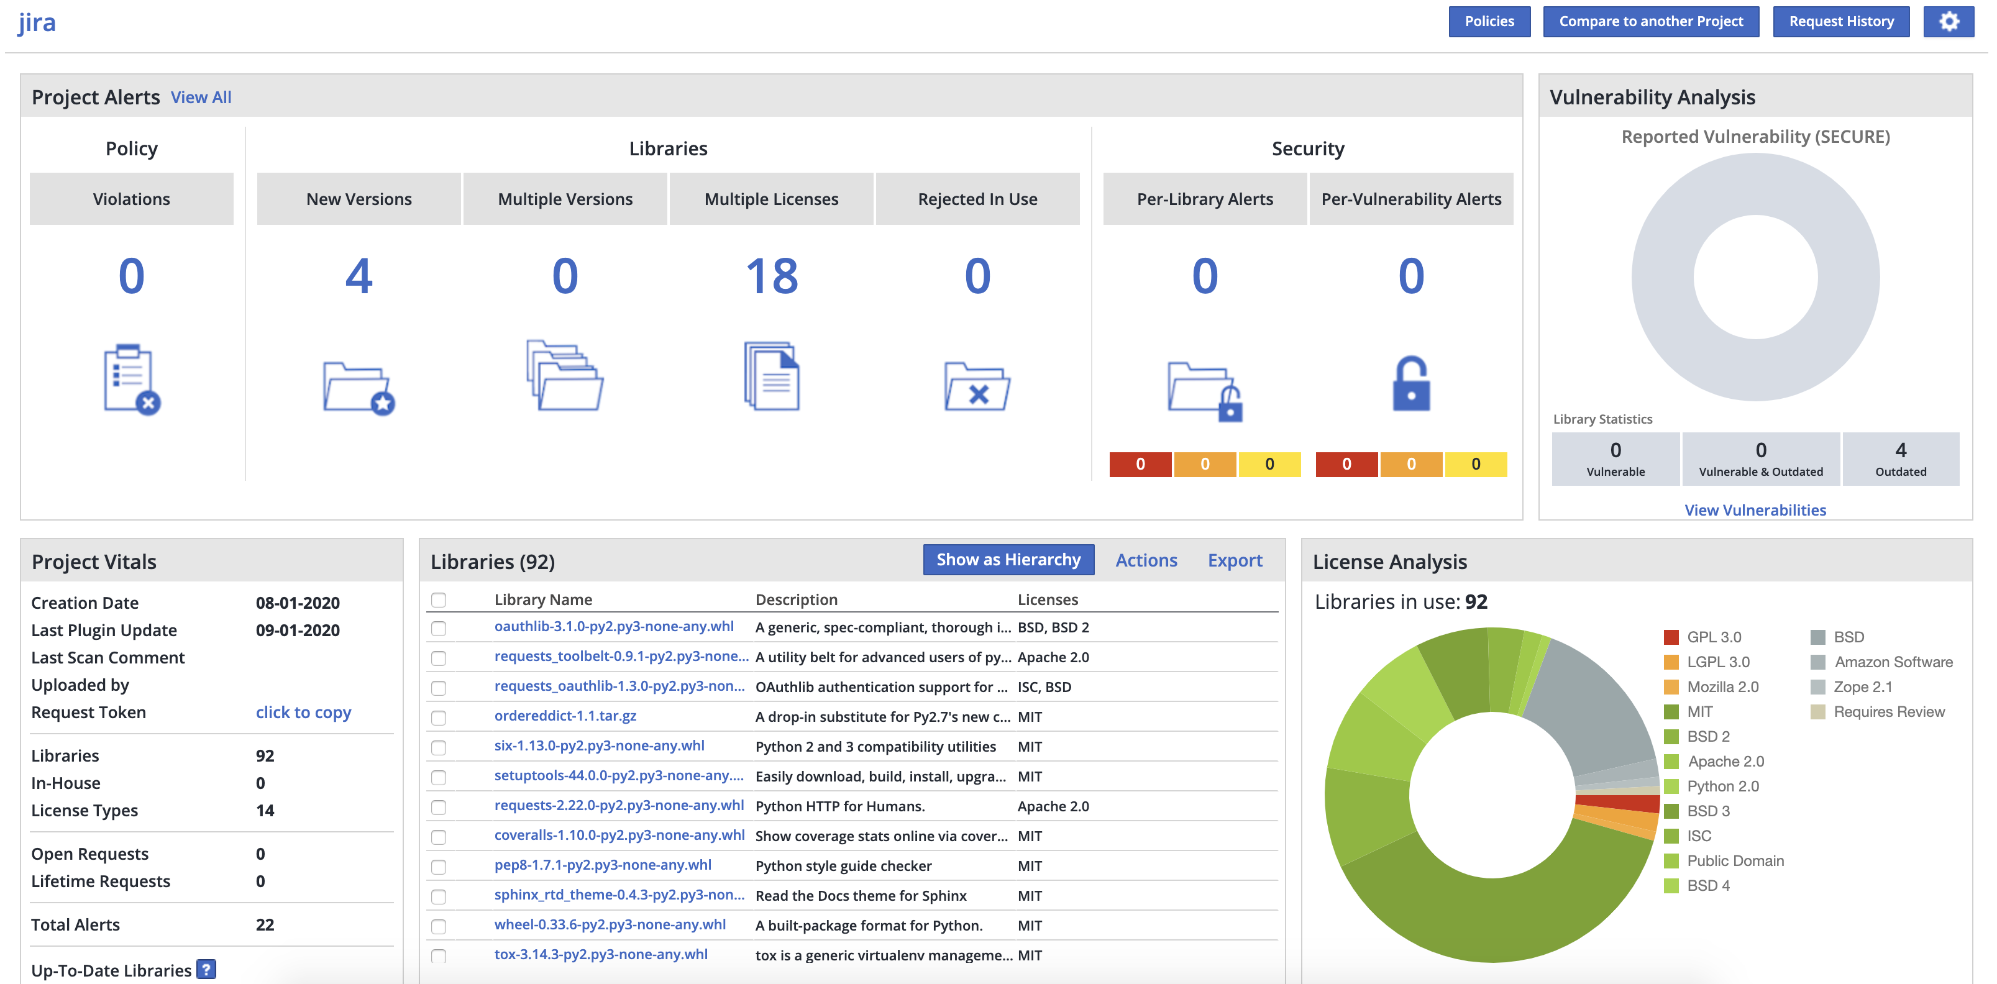Click the Policy Violations clipboard icon
Screen dimensions: 1997x984
[x=131, y=379]
